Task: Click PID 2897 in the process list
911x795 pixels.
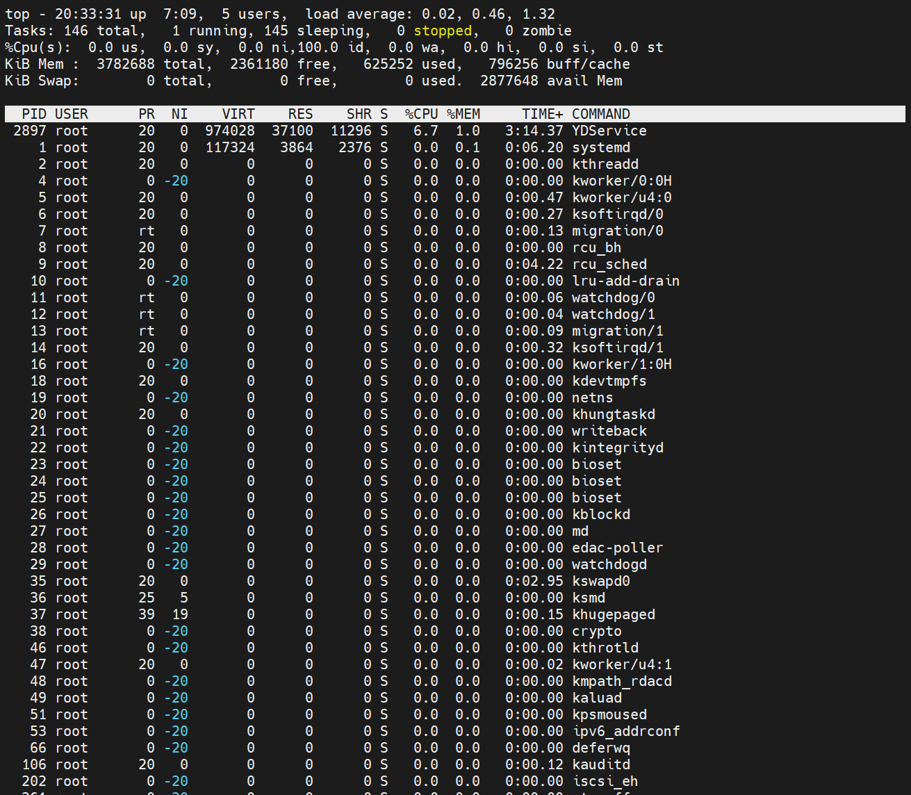Action: [30, 131]
